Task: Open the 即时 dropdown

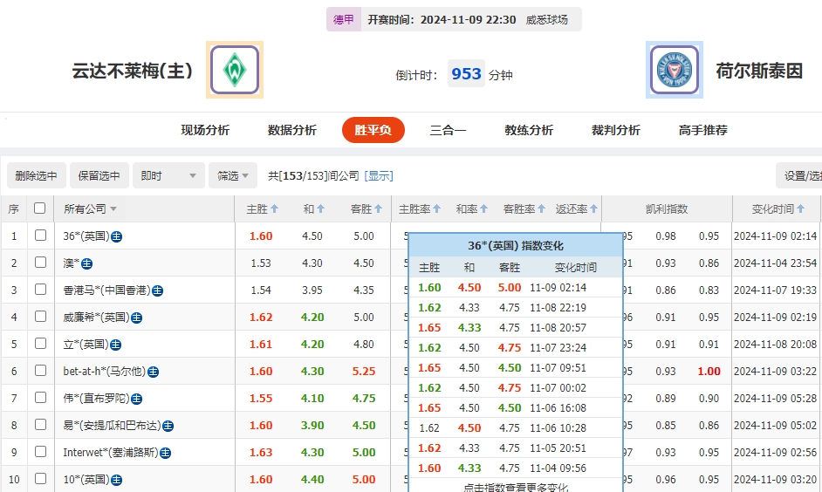Action: (x=169, y=175)
